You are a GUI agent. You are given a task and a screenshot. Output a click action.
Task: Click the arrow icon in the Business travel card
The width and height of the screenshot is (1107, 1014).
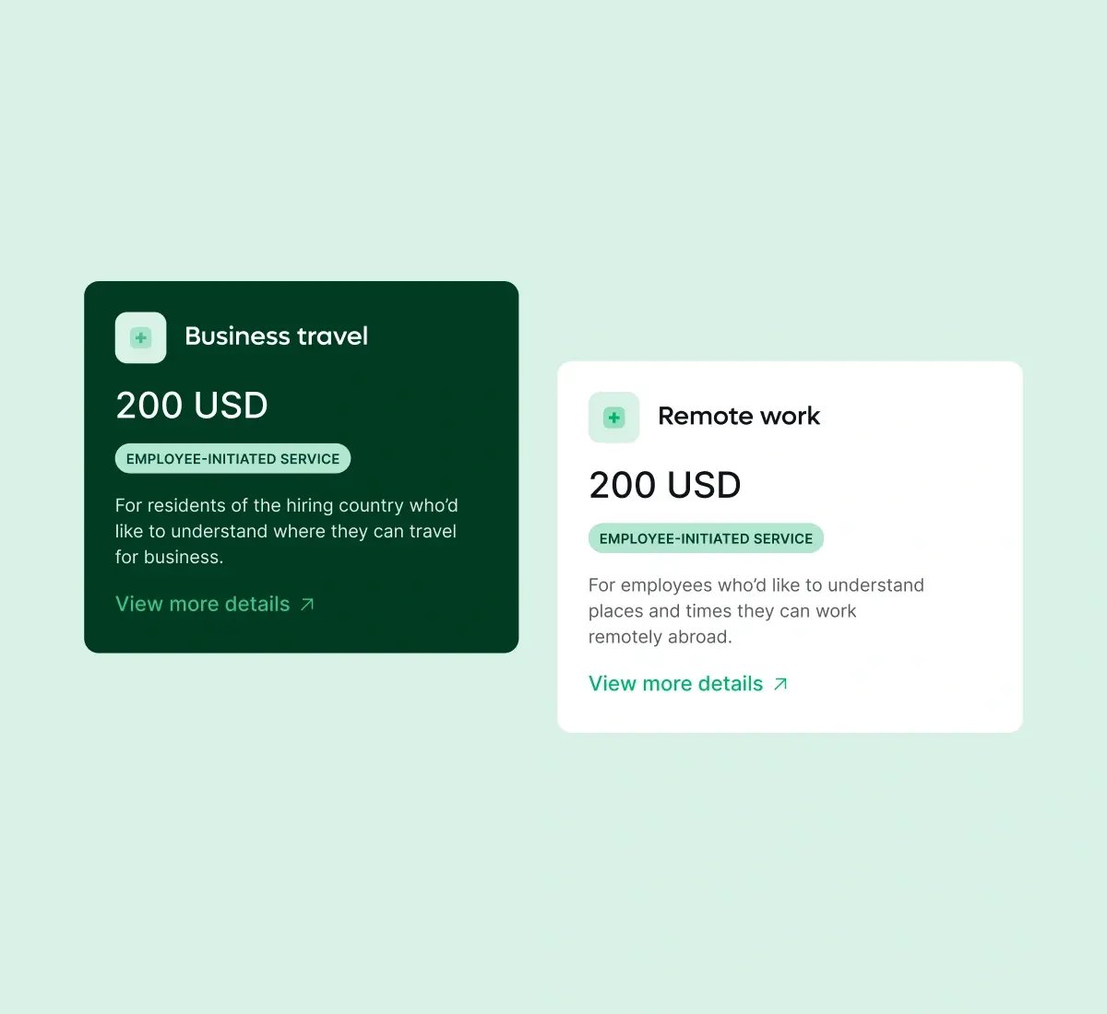[307, 605]
